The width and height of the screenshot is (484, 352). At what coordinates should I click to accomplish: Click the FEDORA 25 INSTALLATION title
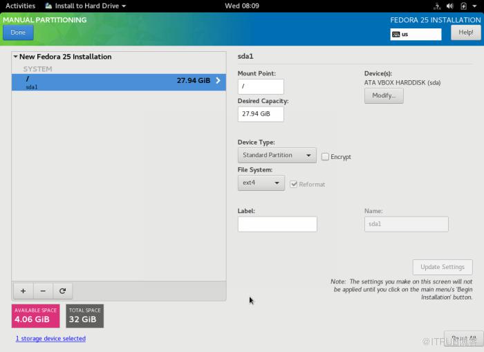[435, 20]
